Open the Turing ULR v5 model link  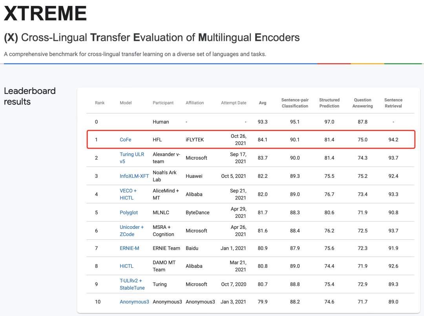pos(132,158)
